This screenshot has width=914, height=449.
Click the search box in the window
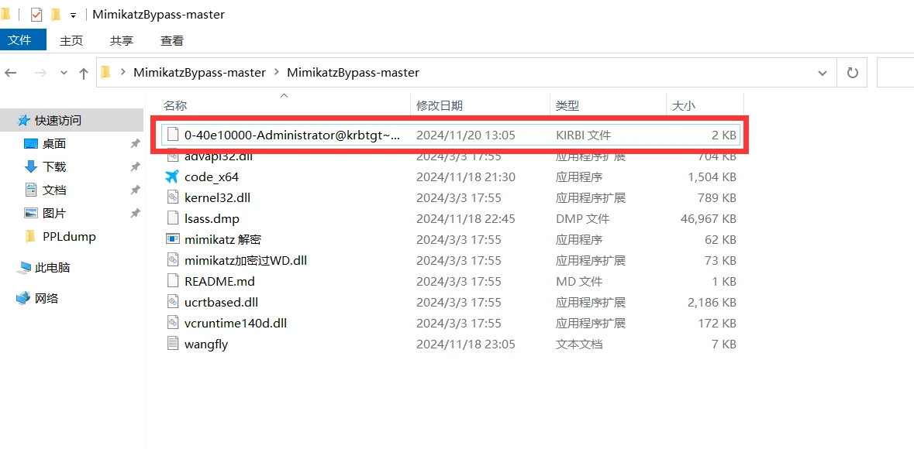(x=895, y=73)
